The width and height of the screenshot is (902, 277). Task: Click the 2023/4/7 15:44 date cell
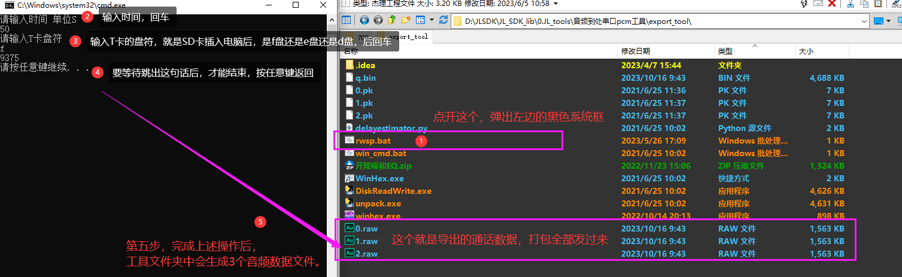[651, 65]
